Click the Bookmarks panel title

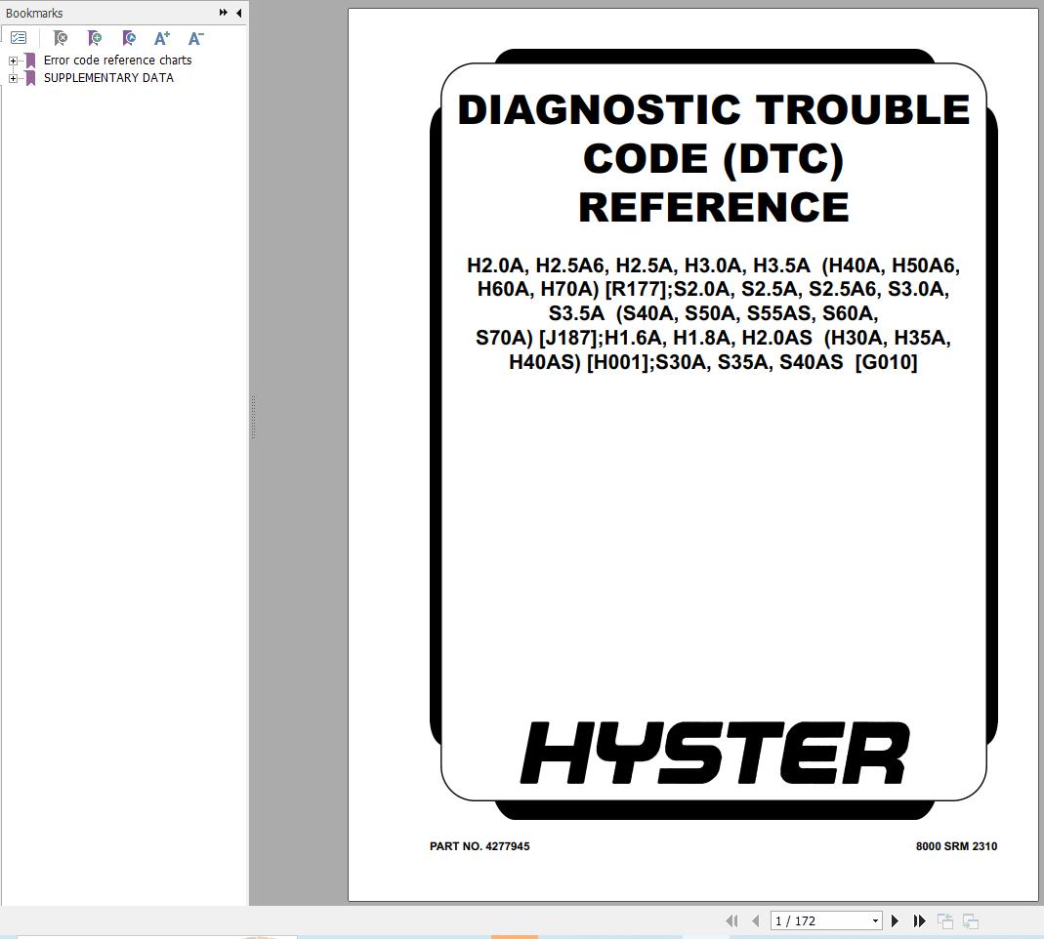click(x=34, y=13)
